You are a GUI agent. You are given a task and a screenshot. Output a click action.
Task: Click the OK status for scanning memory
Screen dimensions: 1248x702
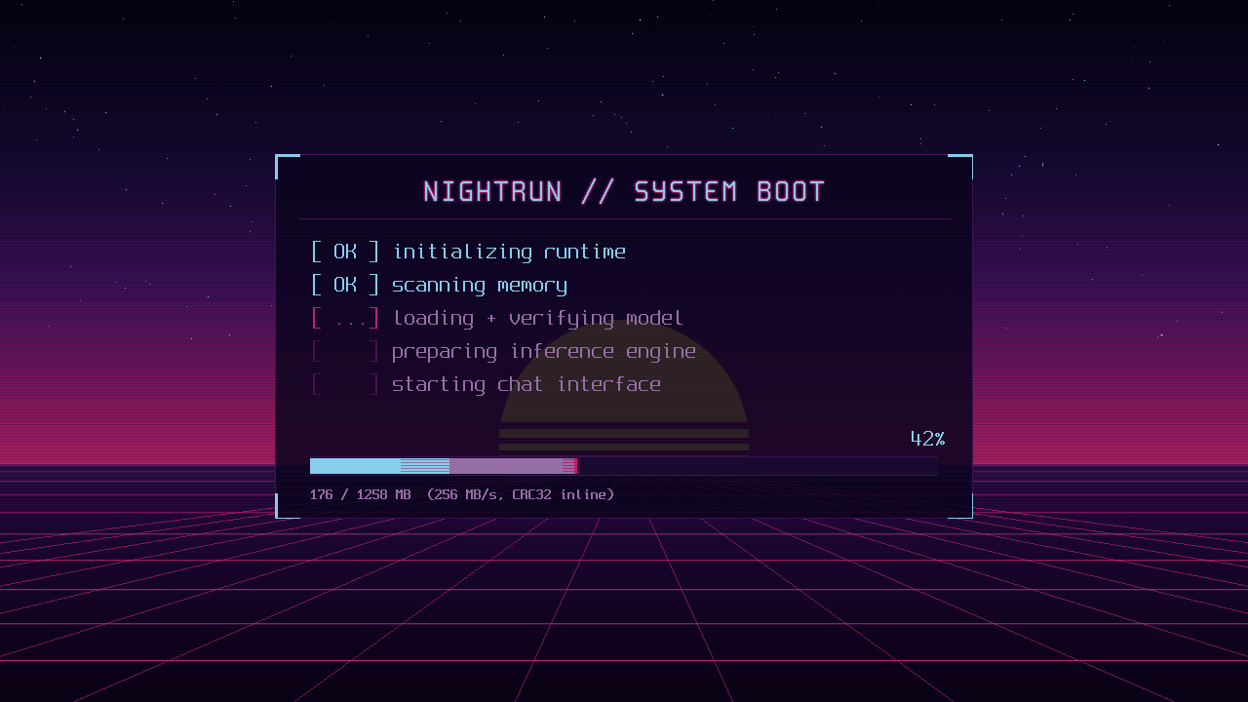345,285
